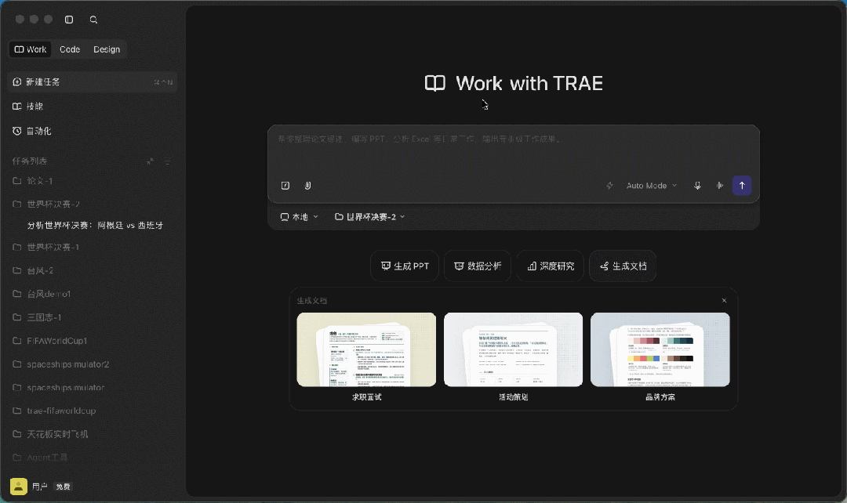
Task: Send the prompt with the arrow button
Action: pos(742,186)
